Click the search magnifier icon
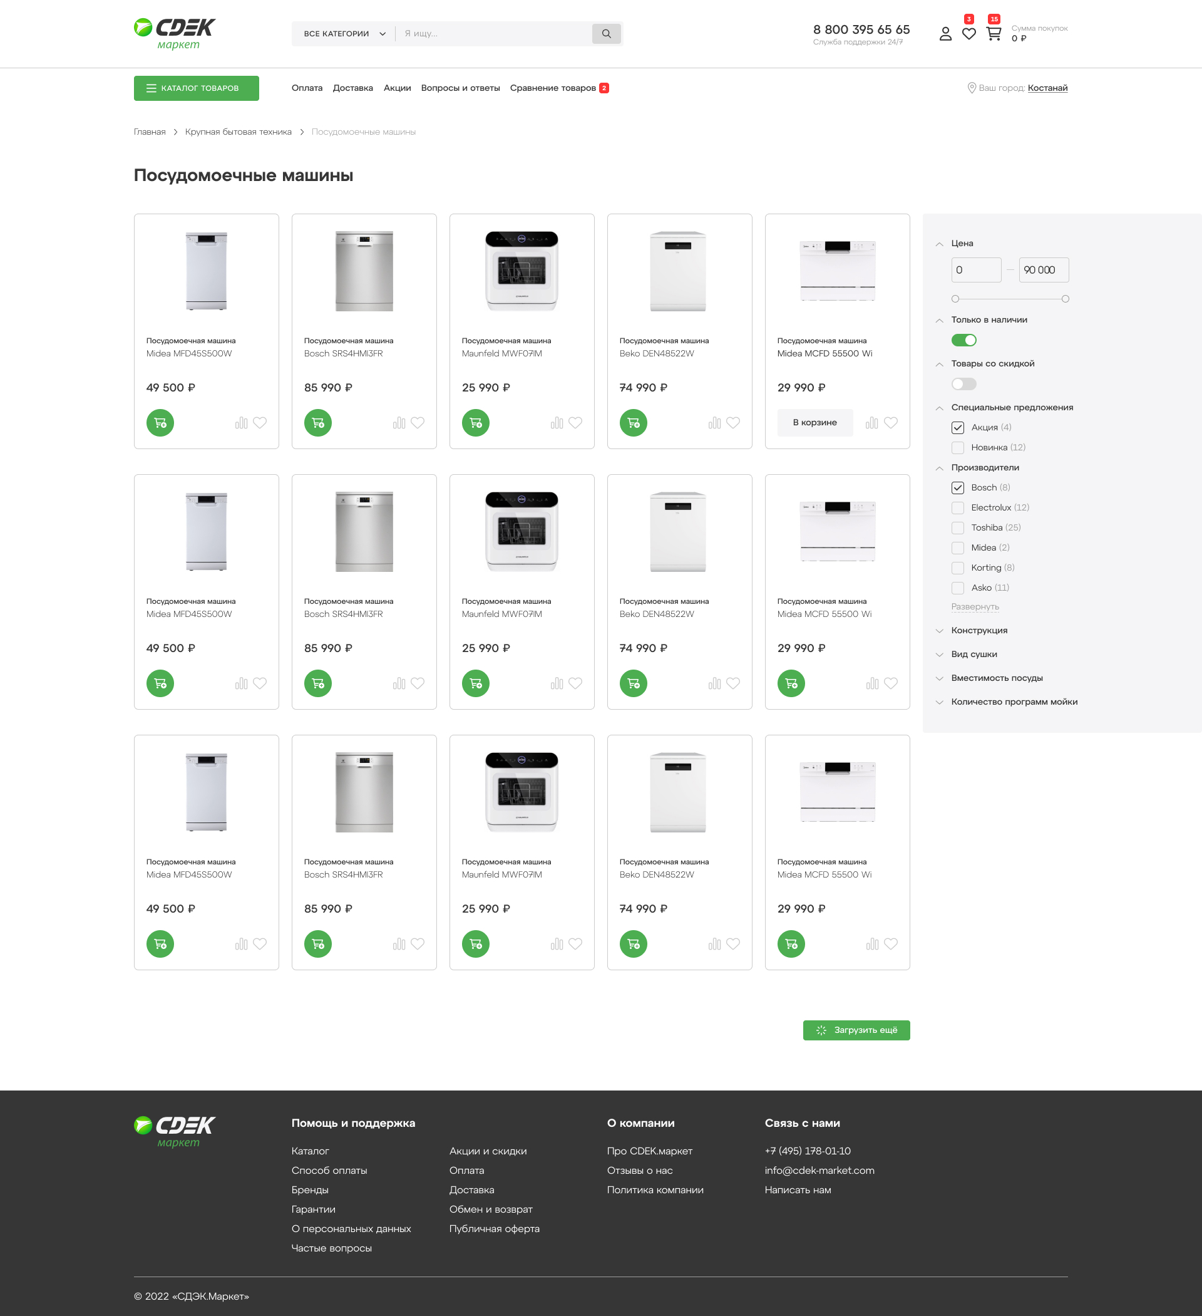This screenshot has height=1316, width=1202. (x=606, y=34)
